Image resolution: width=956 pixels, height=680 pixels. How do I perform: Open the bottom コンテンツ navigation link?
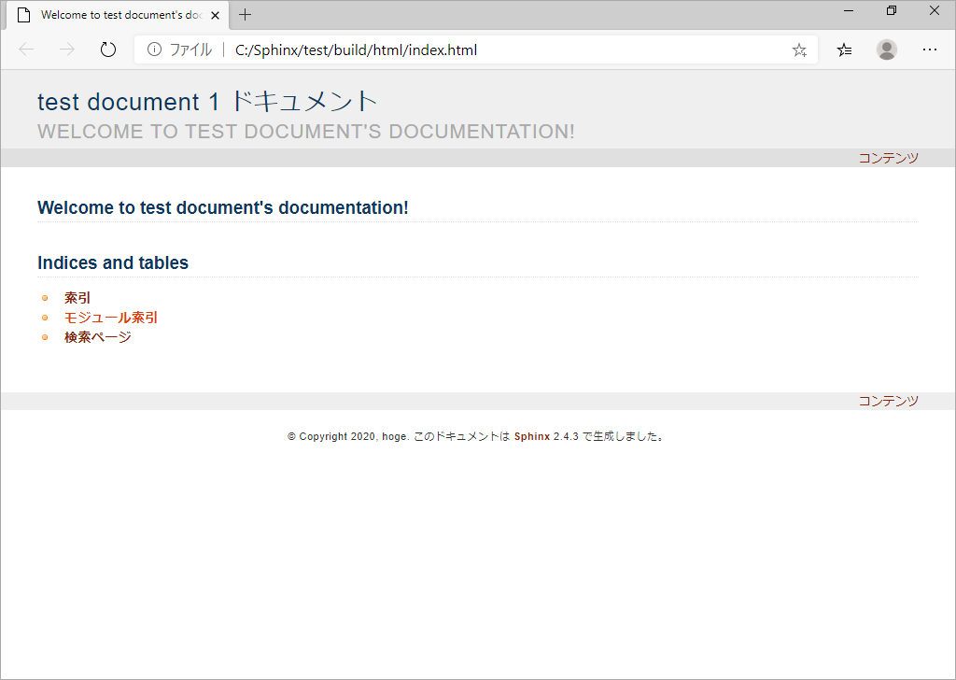coord(889,401)
